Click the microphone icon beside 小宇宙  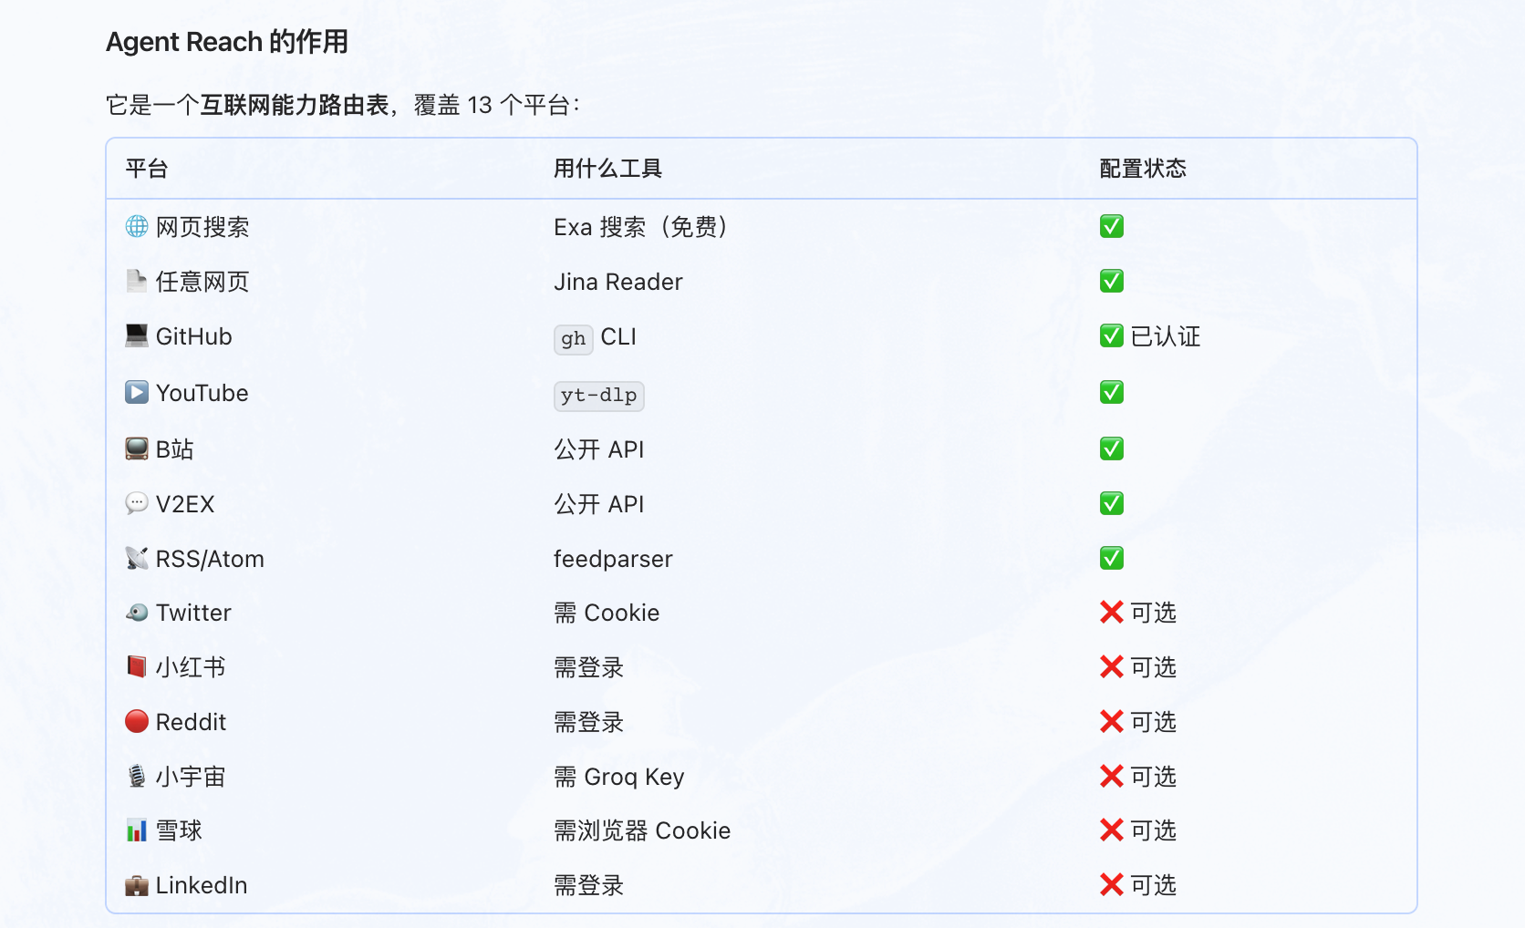(137, 776)
